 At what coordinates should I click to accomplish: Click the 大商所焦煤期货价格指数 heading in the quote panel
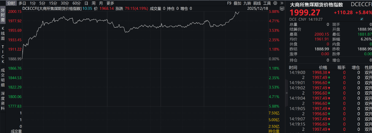[x=316, y=4]
